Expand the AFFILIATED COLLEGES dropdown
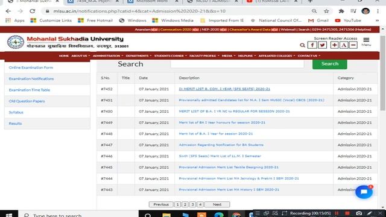This screenshot has height=217, width=386. point(277,56)
